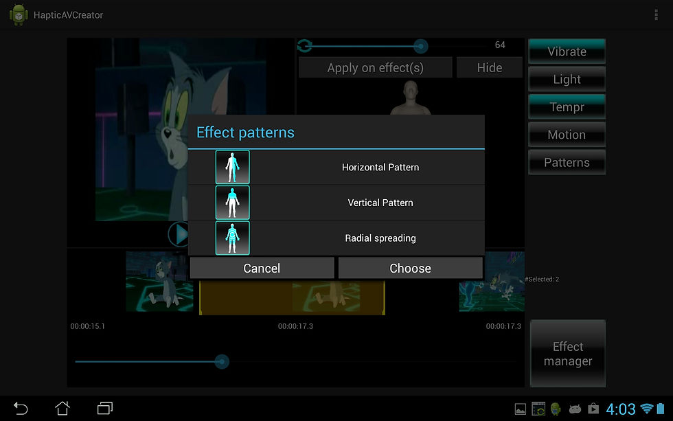This screenshot has height=421, width=673.
Task: Open the Patterns effect button
Action: click(x=567, y=162)
